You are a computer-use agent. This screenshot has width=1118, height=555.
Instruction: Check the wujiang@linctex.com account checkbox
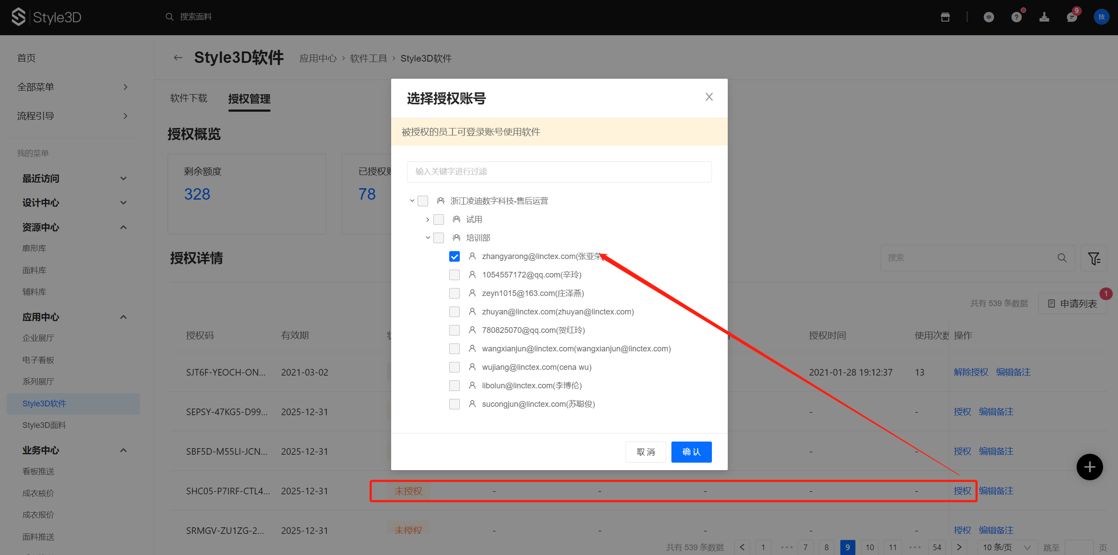[x=455, y=367]
